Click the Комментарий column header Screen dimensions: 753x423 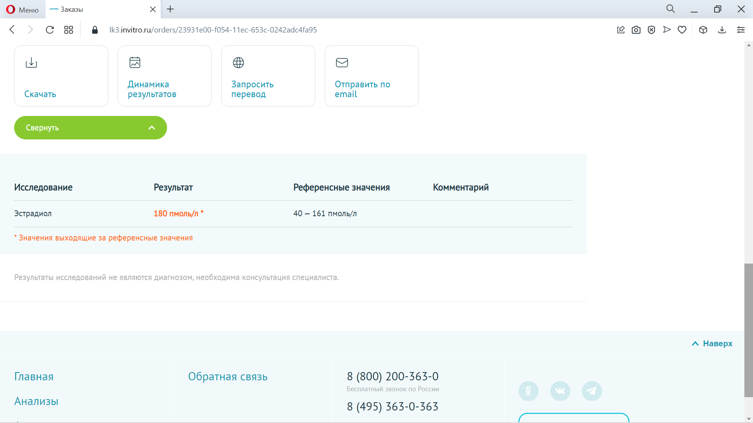pos(461,187)
